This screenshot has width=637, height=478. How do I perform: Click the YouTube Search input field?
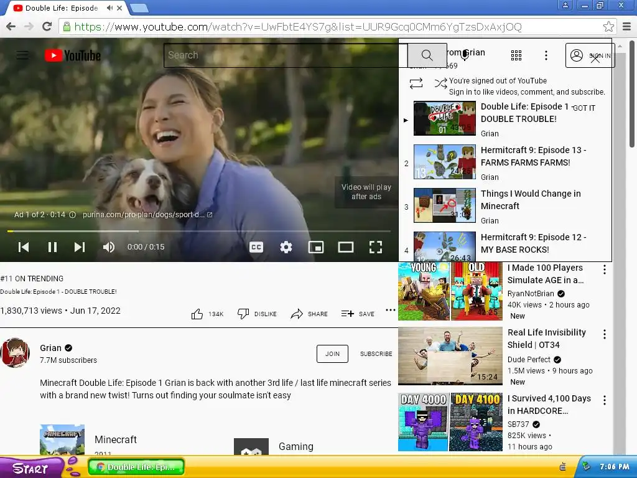(286, 55)
